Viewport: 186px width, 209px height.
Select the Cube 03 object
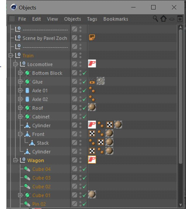coord(41,178)
